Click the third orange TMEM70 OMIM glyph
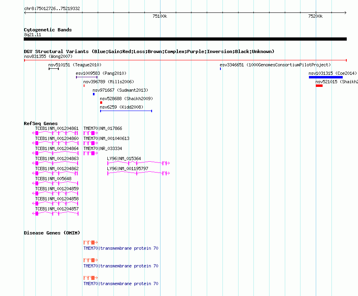The width and height of the screenshot is (358, 296). [x=91, y=278]
